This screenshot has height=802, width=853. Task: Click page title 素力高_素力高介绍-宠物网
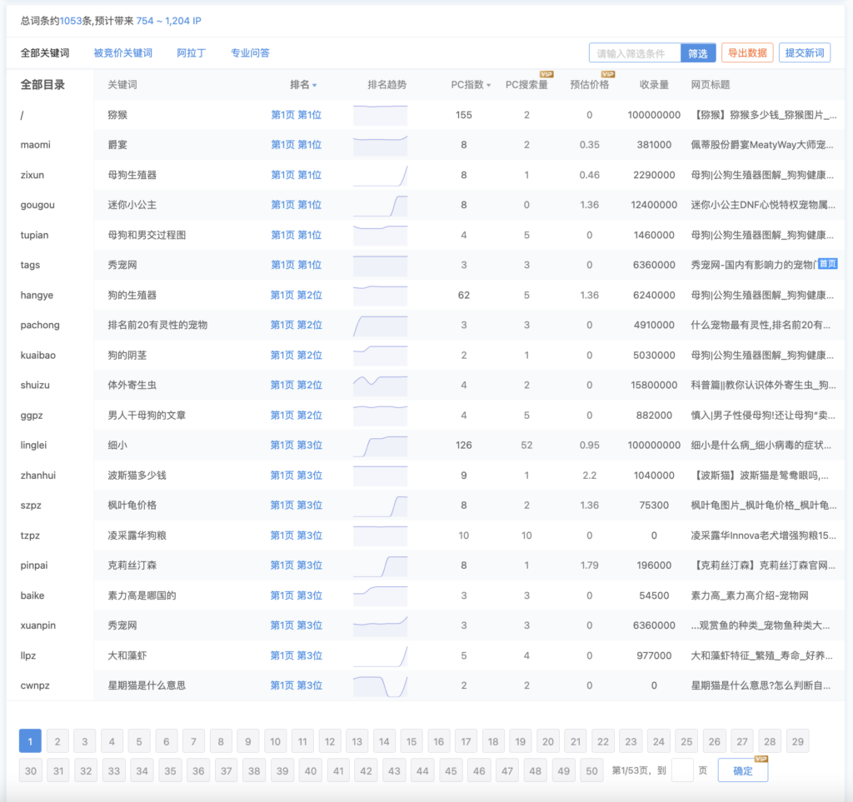pyautogui.click(x=749, y=595)
